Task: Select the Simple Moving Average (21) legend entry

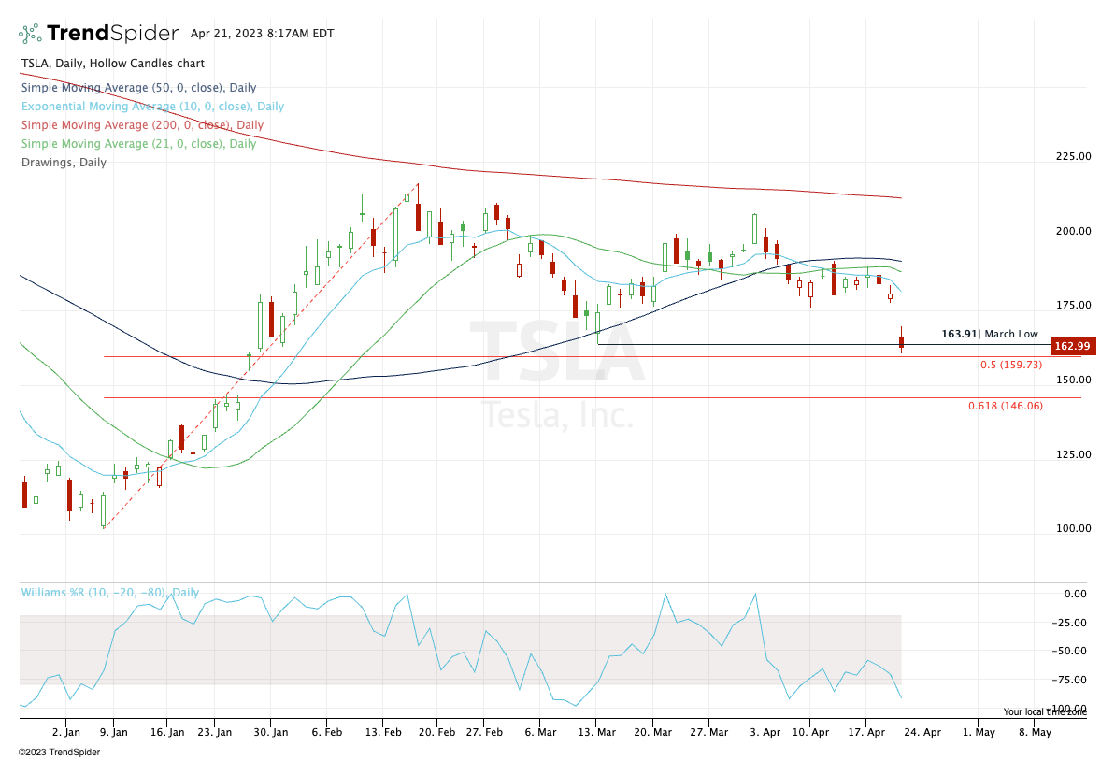Action: click(138, 143)
